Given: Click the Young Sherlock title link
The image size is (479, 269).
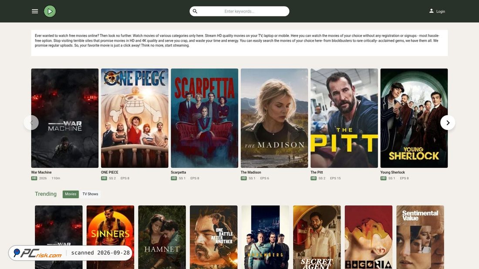Looking at the screenshot, I should tap(392, 173).
